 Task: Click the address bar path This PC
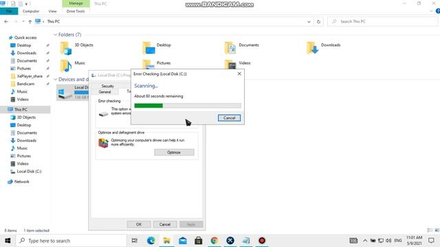(54, 21)
